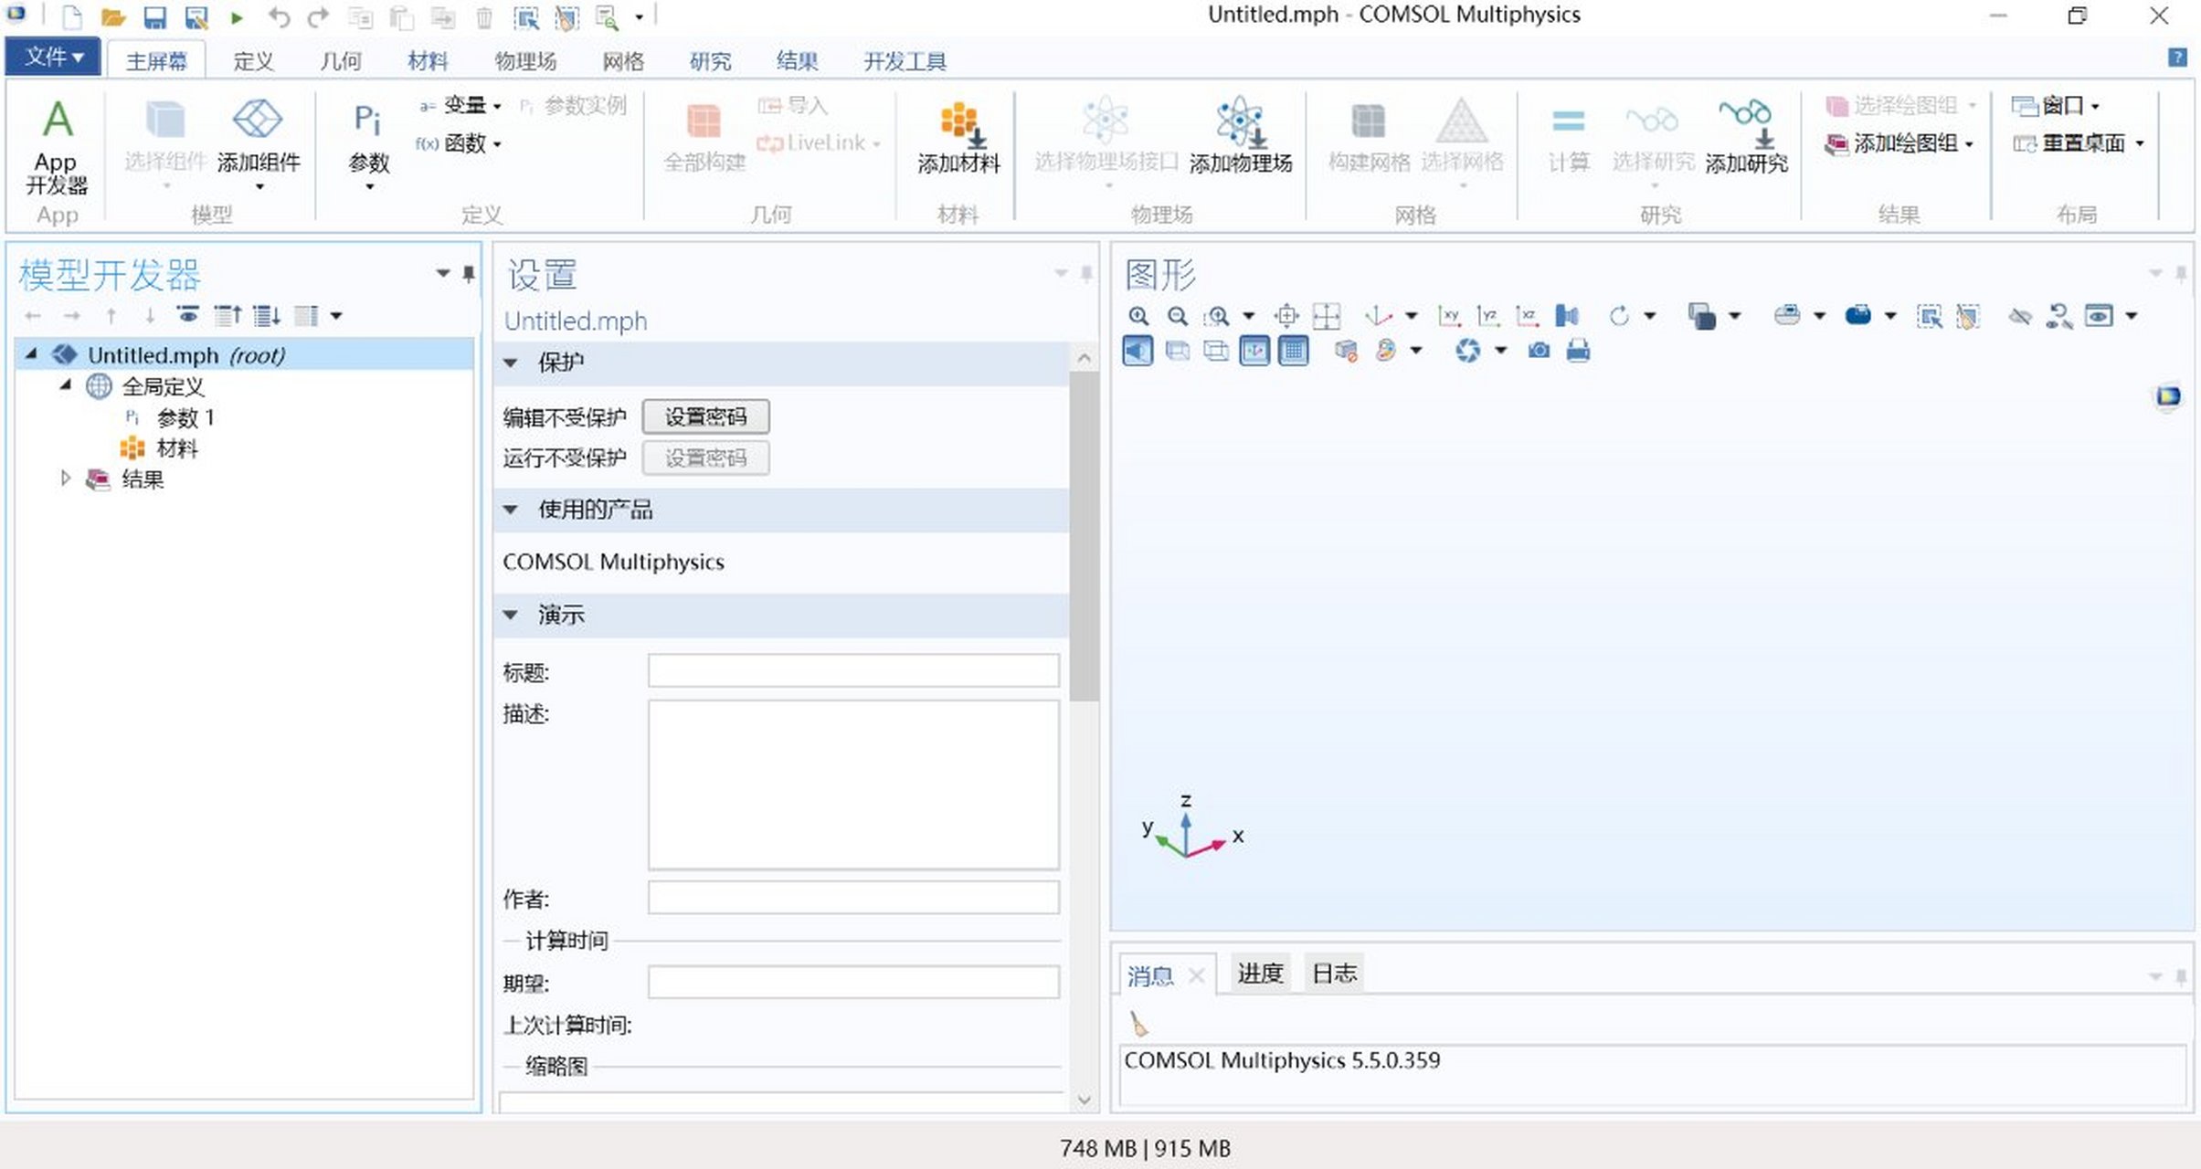The height and width of the screenshot is (1169, 2201).
Task: Click the 期望 (Expected) input field
Action: click(853, 983)
